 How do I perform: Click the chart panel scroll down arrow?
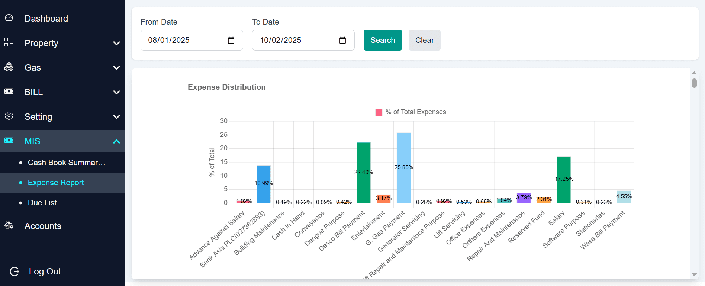click(x=694, y=275)
